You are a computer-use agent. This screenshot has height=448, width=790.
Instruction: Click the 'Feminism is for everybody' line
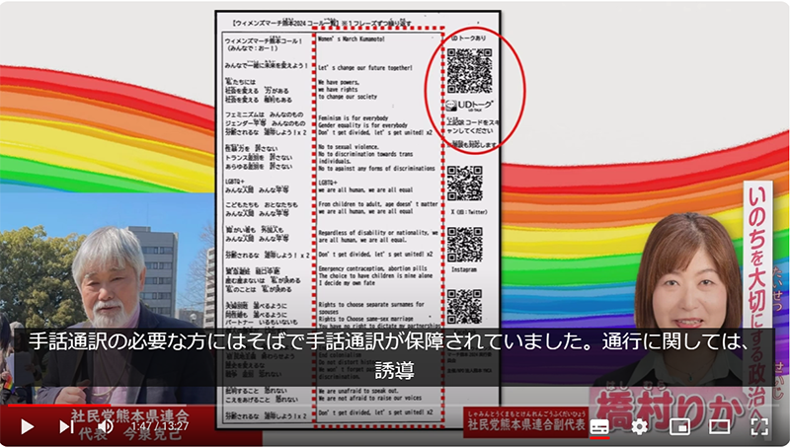pyautogui.click(x=353, y=117)
